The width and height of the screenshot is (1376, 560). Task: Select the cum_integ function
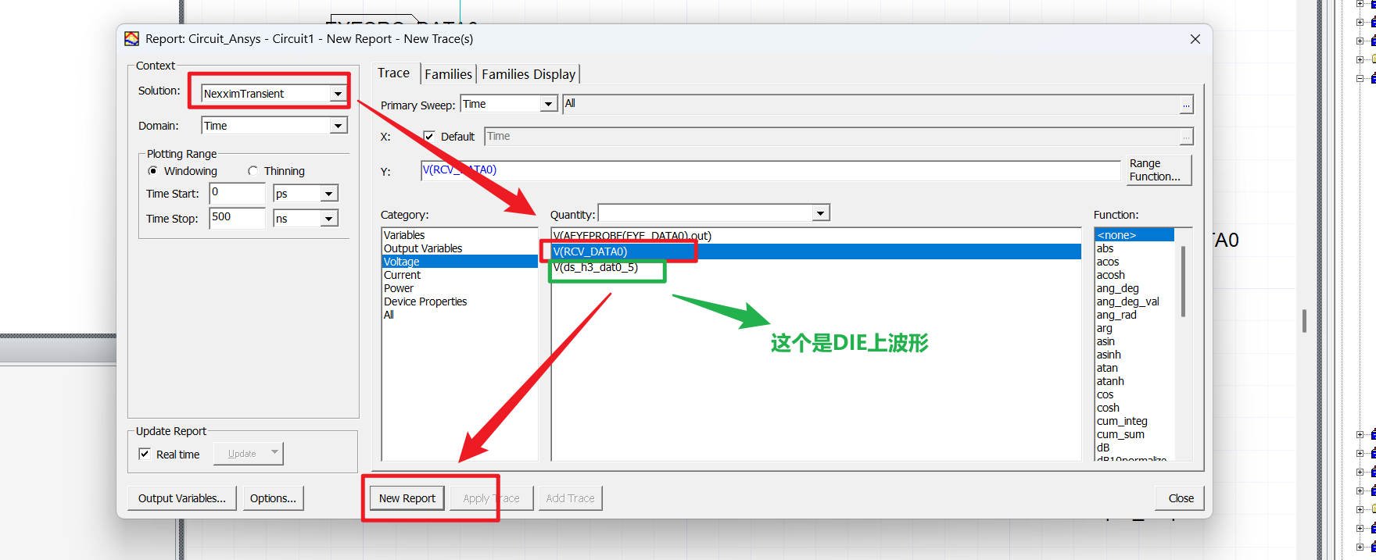(x=1134, y=421)
